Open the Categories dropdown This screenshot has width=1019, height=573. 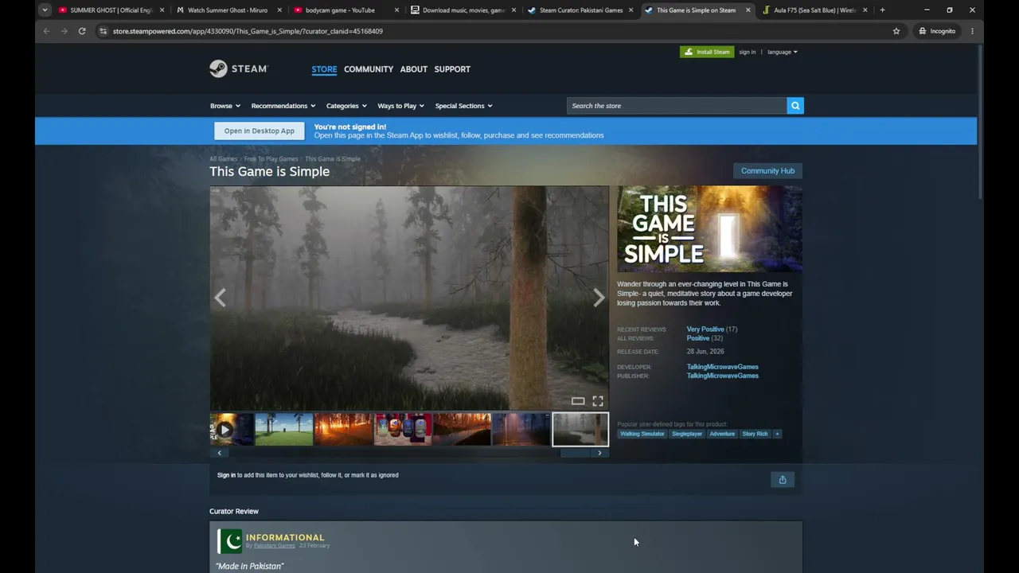click(x=346, y=106)
